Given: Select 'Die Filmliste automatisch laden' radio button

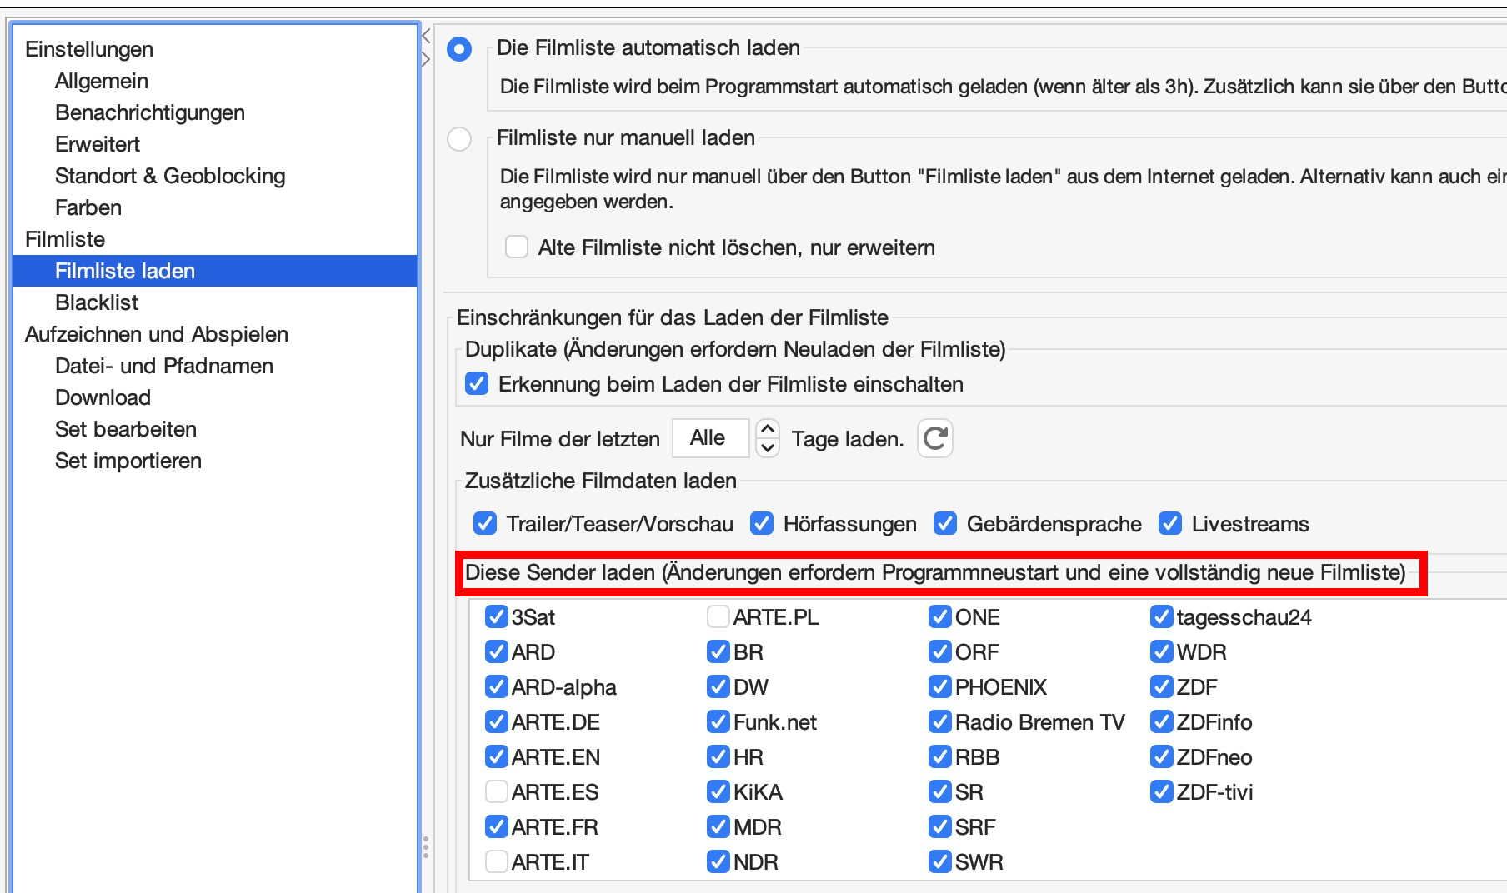Looking at the screenshot, I should click(x=459, y=49).
